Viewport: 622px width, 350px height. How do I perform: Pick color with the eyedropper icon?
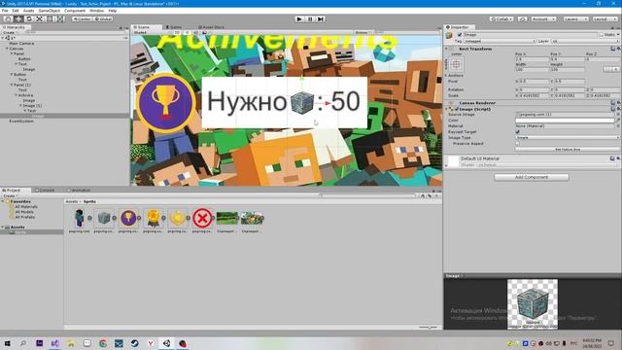point(618,120)
